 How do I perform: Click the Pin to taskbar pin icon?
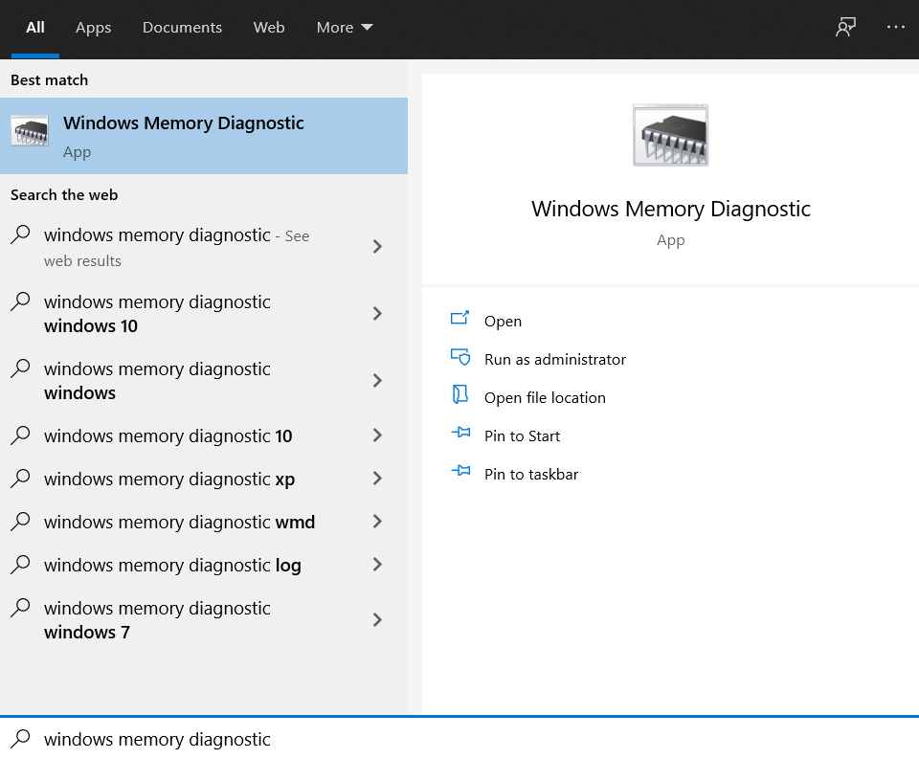click(x=460, y=473)
